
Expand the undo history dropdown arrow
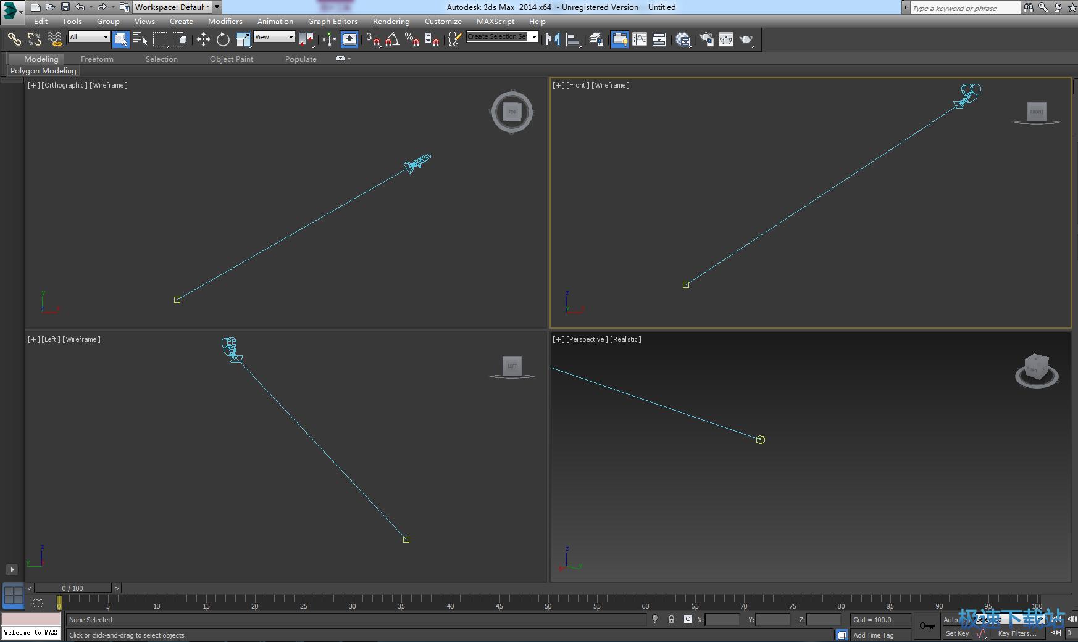tap(91, 7)
